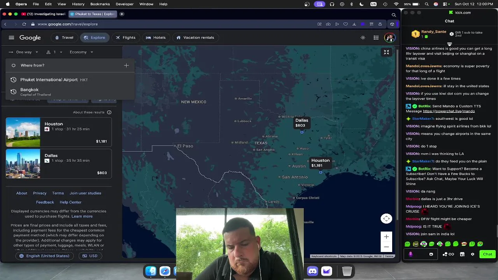498x280 pixels.
Task: Toggle map fullscreen icon
Action: [x=386, y=52]
